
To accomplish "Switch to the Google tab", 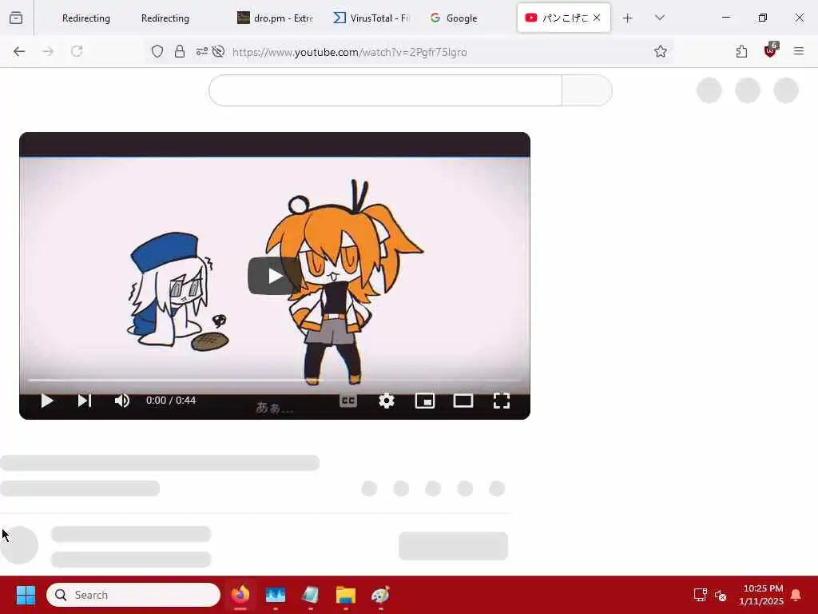I will click(454, 18).
